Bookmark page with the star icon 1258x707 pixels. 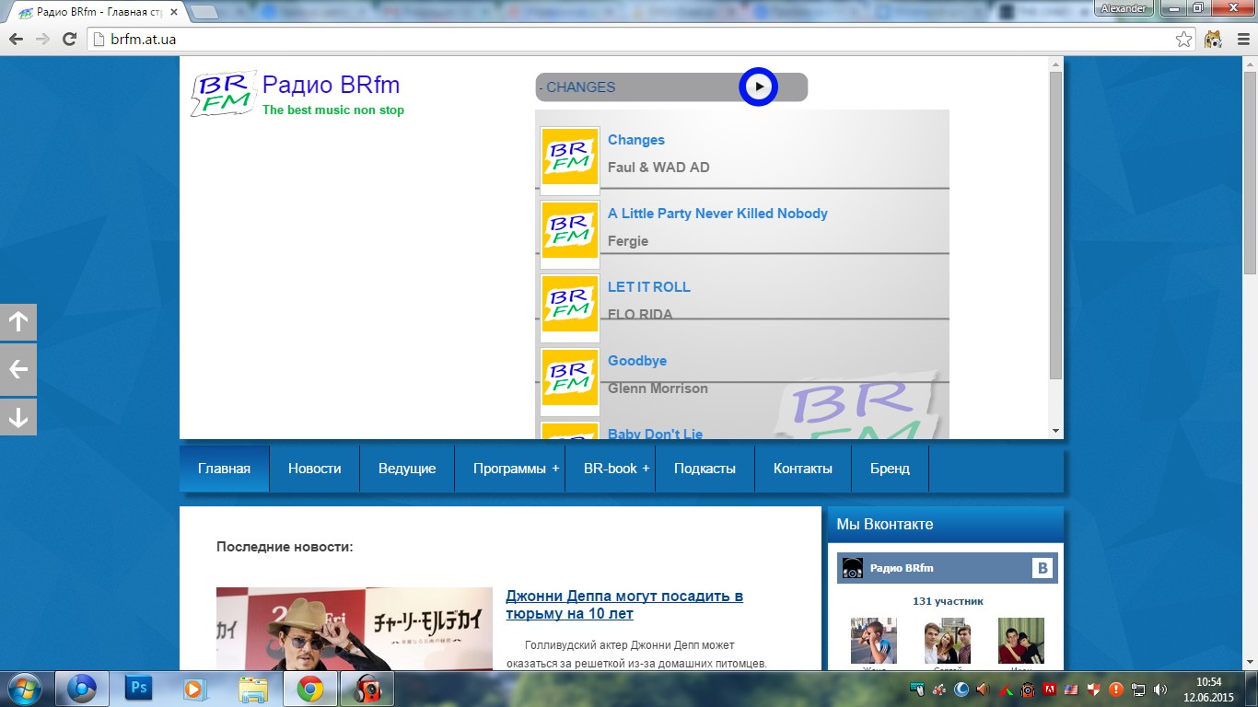1184,39
